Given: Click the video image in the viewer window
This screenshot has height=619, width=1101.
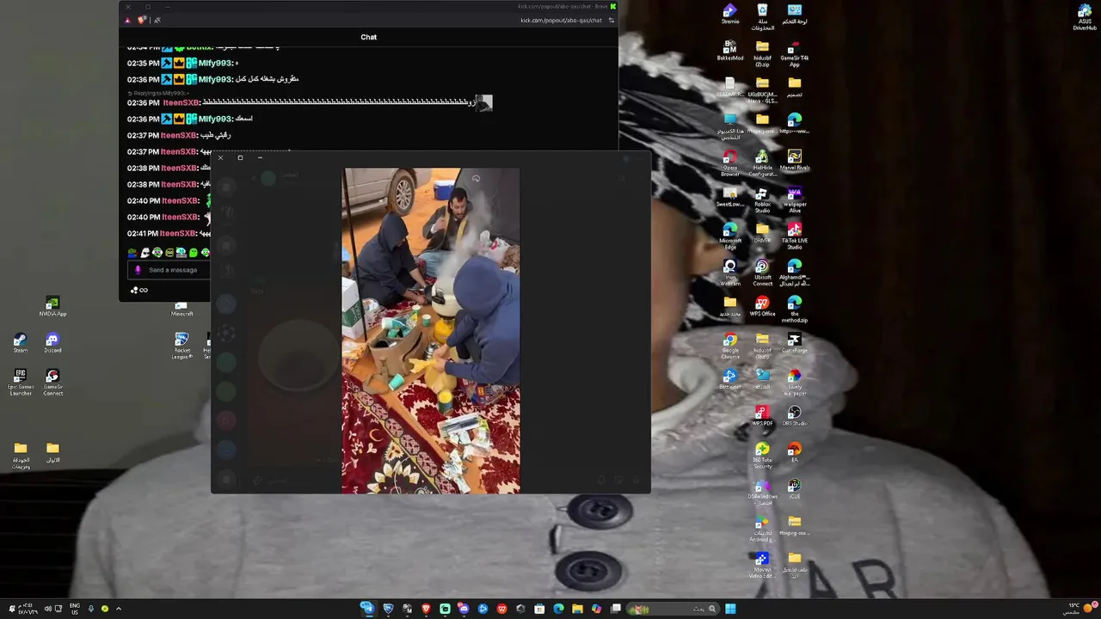Looking at the screenshot, I should tap(431, 331).
